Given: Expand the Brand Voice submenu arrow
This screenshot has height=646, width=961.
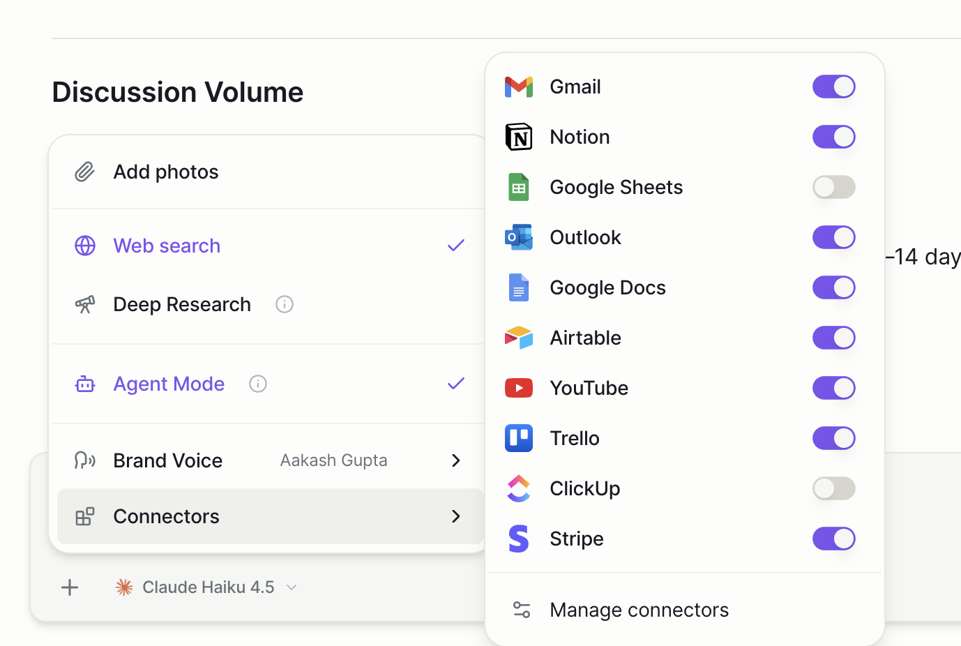Looking at the screenshot, I should 455,460.
